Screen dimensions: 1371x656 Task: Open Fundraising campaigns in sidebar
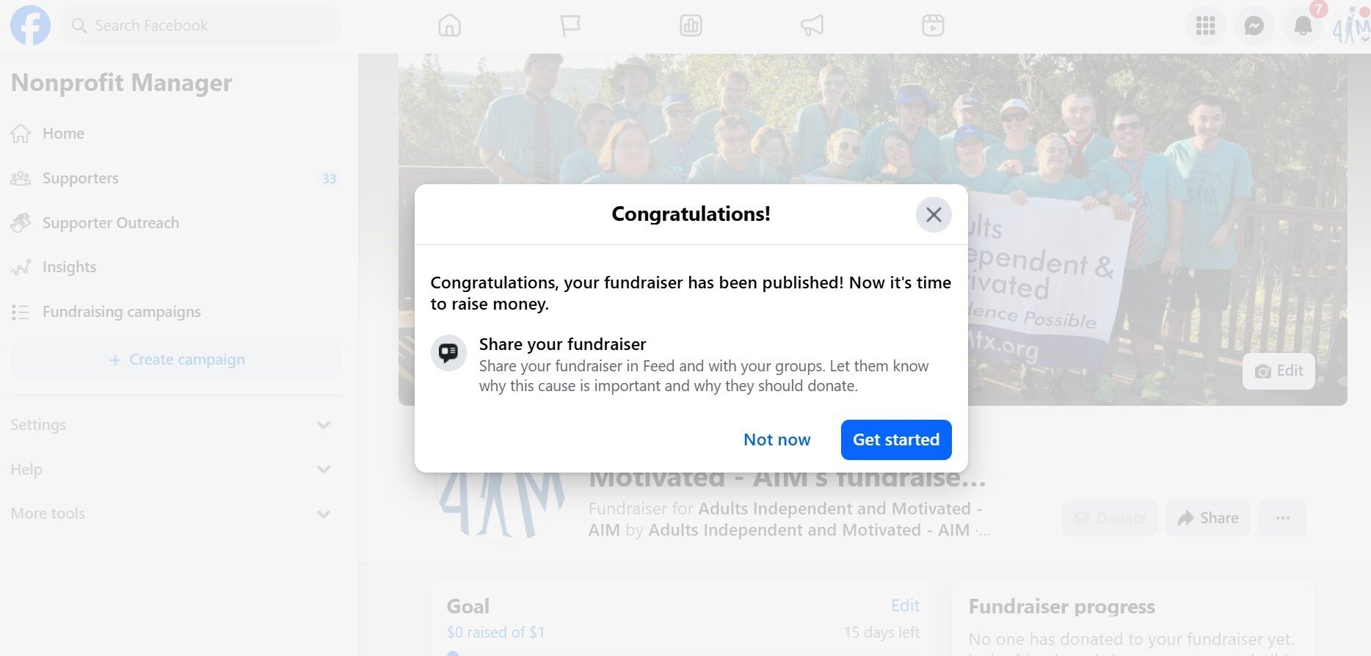coord(176,312)
